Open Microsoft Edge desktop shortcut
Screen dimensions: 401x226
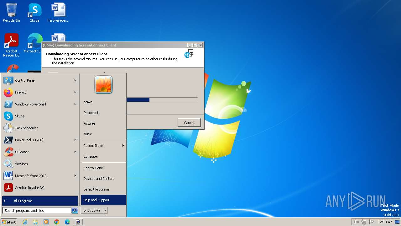tap(34, 43)
